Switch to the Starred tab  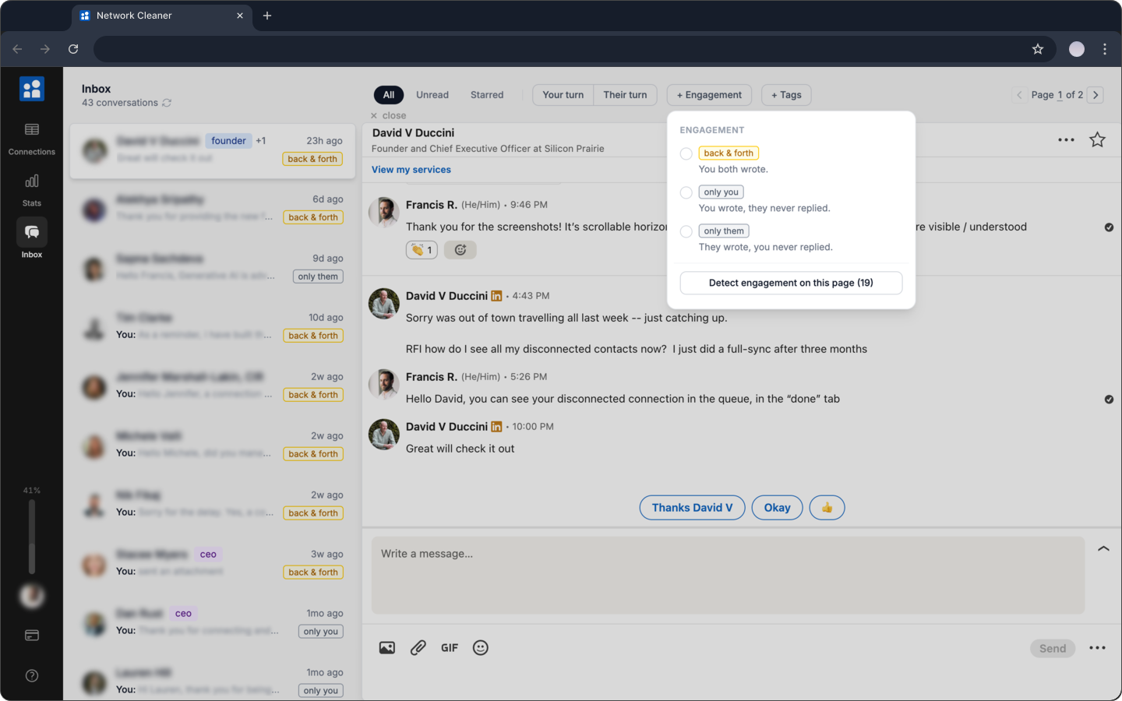(487, 95)
